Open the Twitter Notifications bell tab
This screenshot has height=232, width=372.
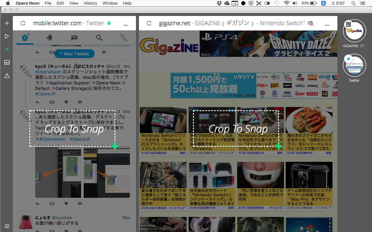50,37
